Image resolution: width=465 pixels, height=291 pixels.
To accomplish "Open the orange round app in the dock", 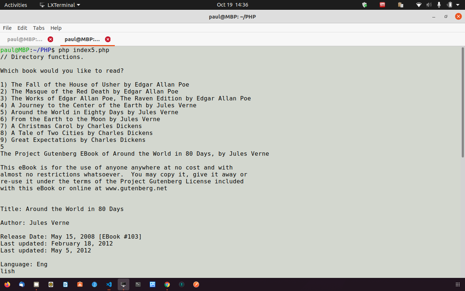I will coord(196,284).
